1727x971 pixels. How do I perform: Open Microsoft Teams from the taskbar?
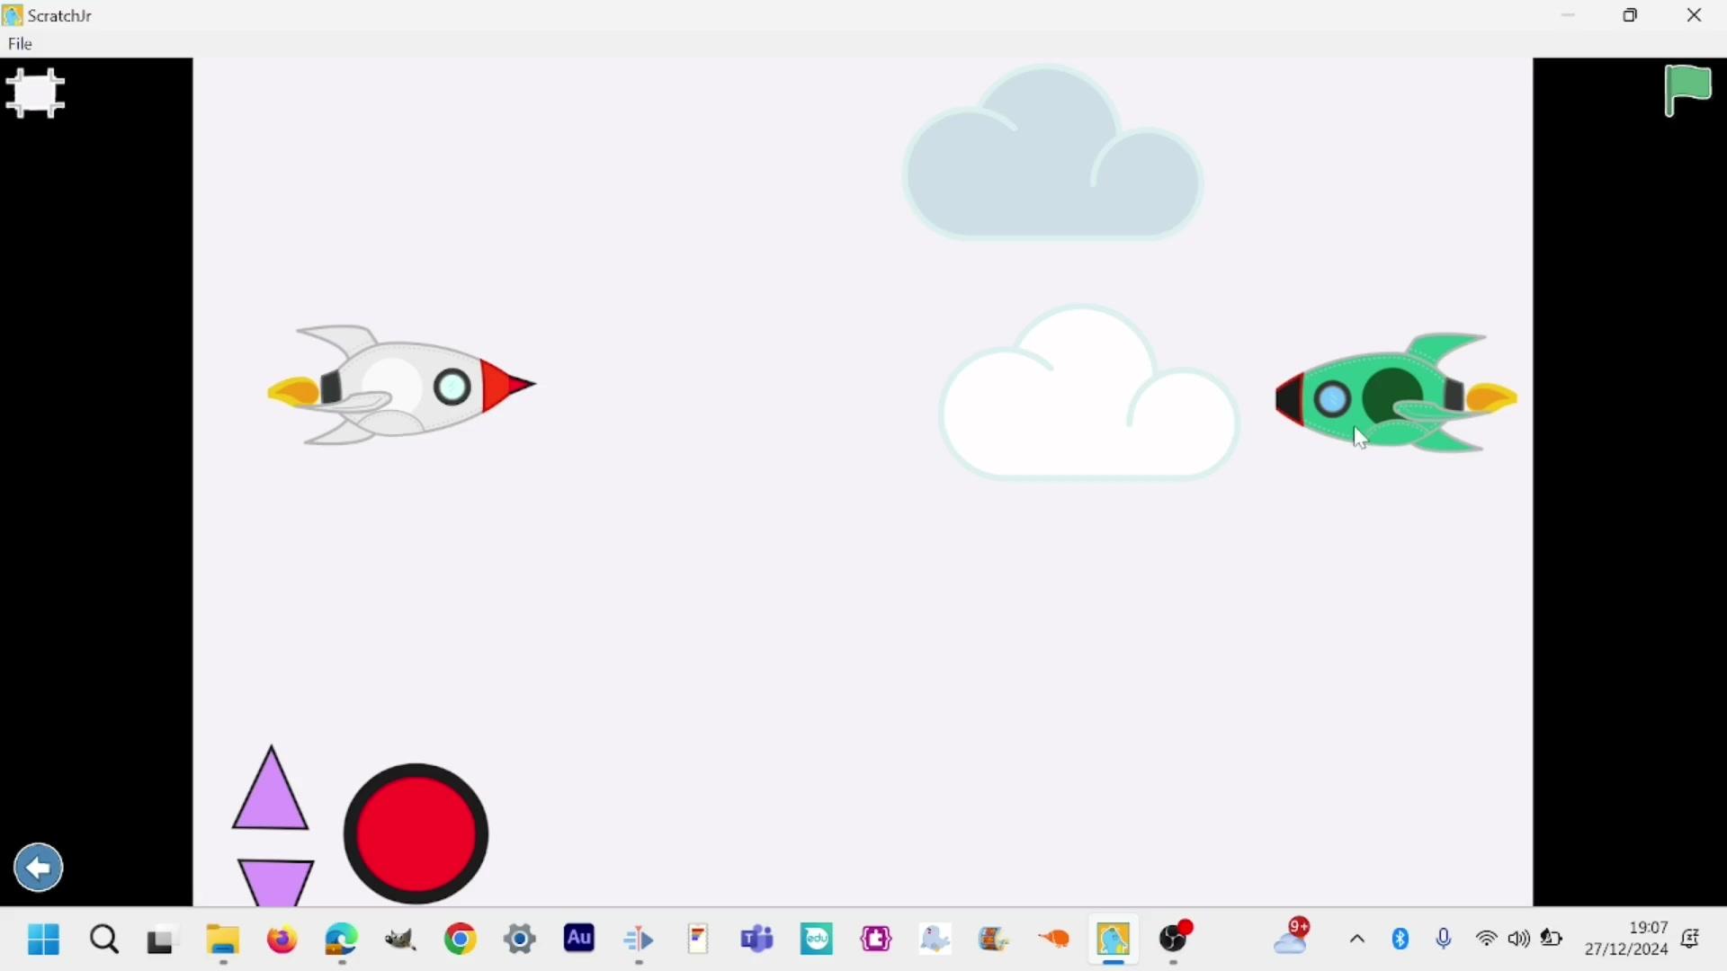[758, 940]
